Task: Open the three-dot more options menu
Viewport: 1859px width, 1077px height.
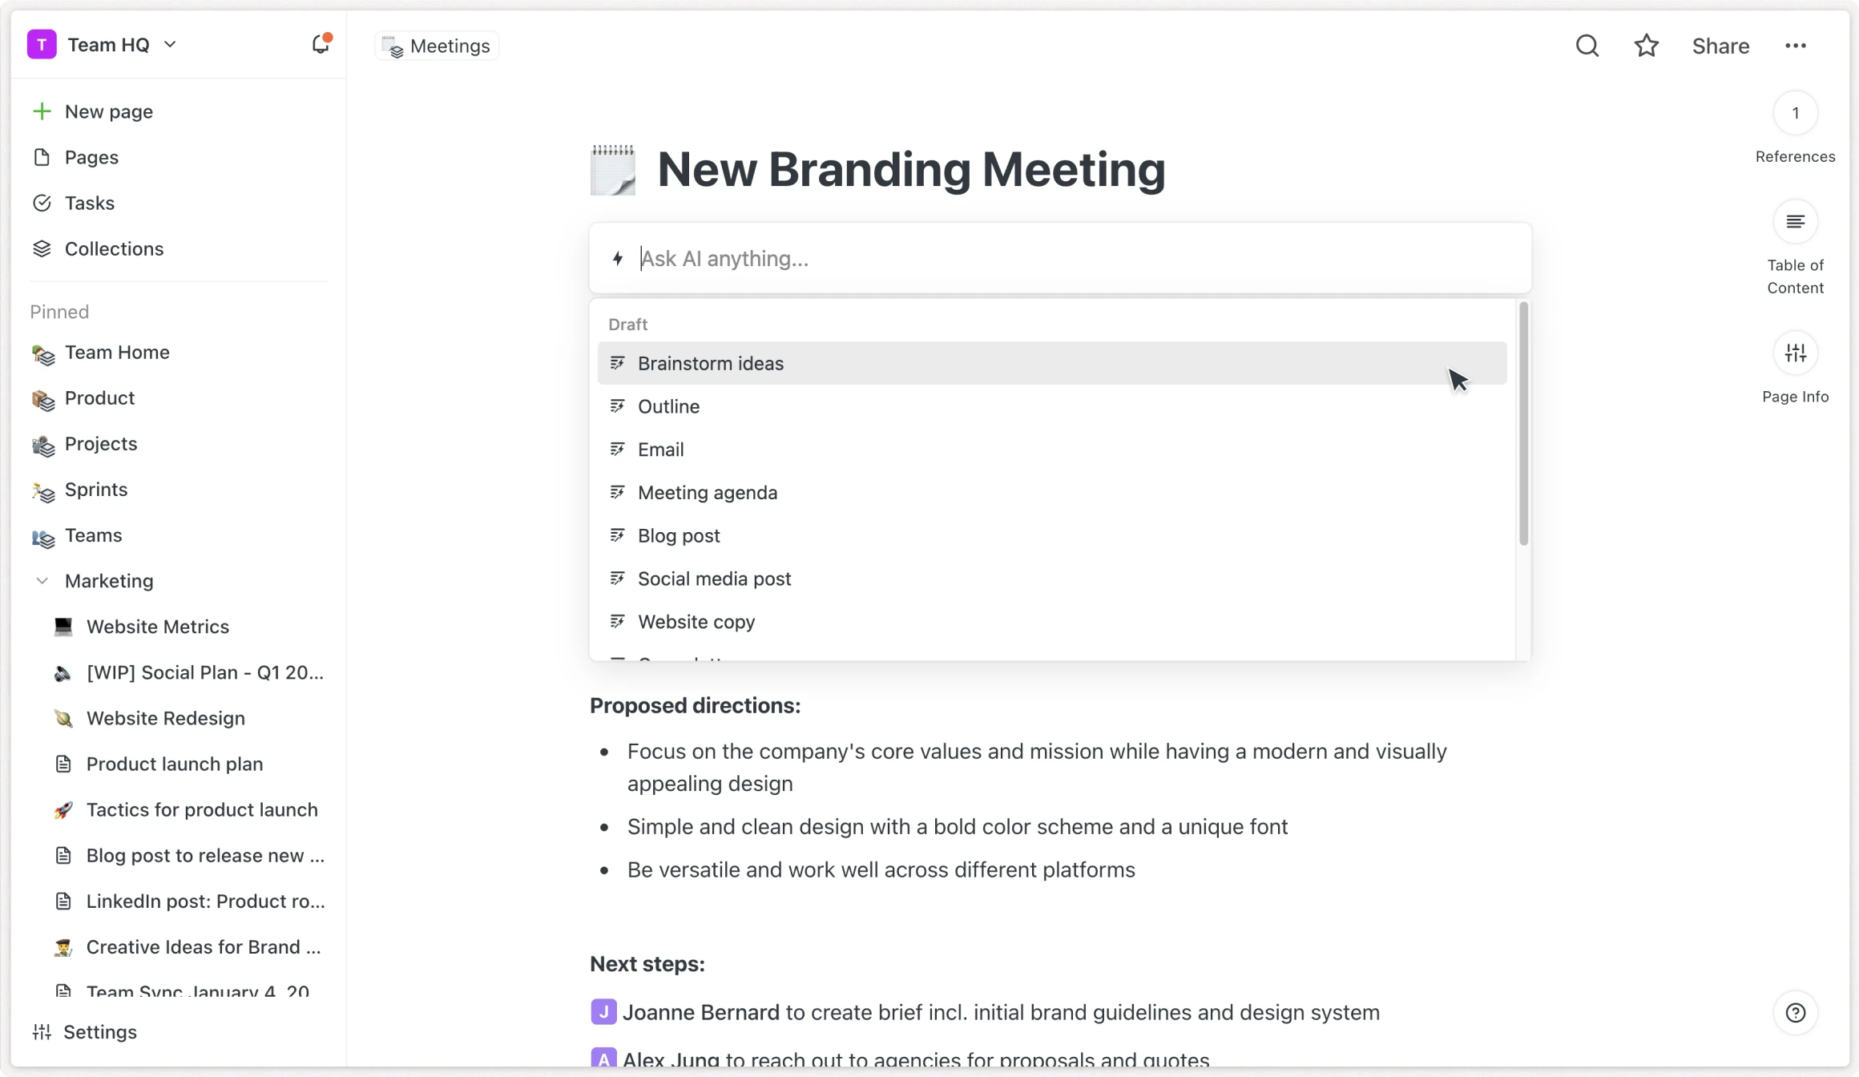Action: pos(1796,46)
